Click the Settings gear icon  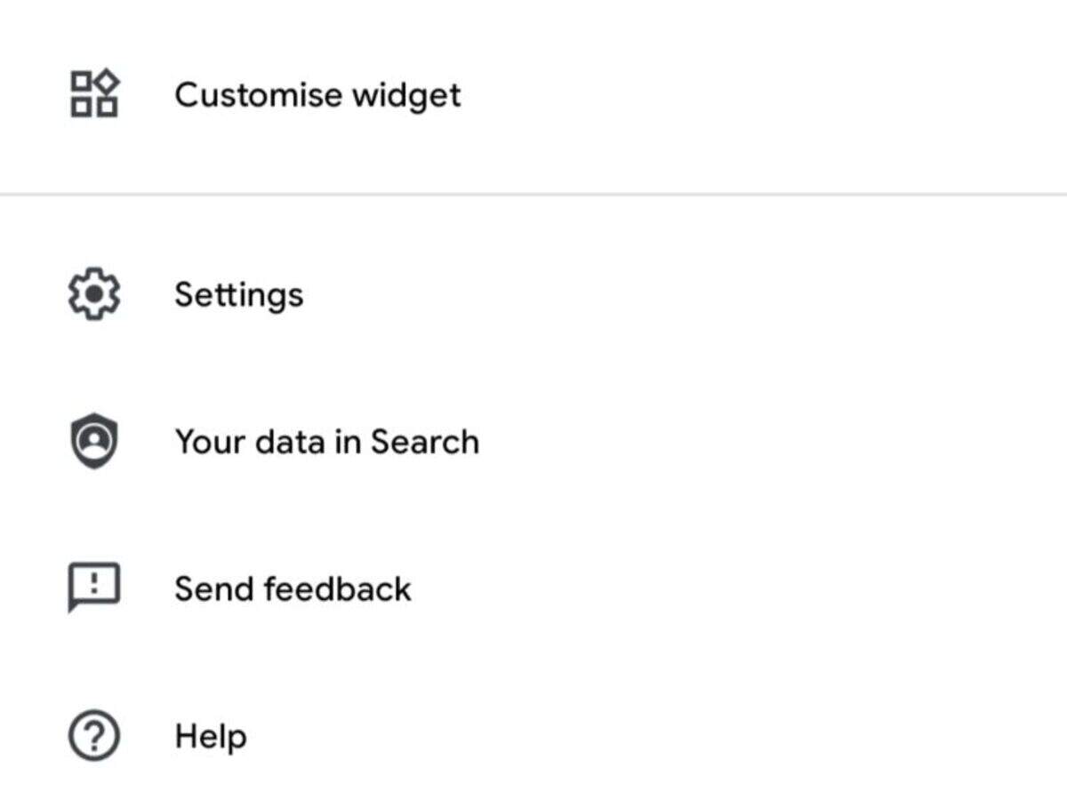click(94, 294)
